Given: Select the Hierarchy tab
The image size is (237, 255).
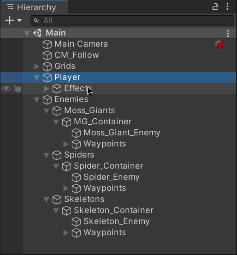Looking at the screenshot, I should [34, 7].
